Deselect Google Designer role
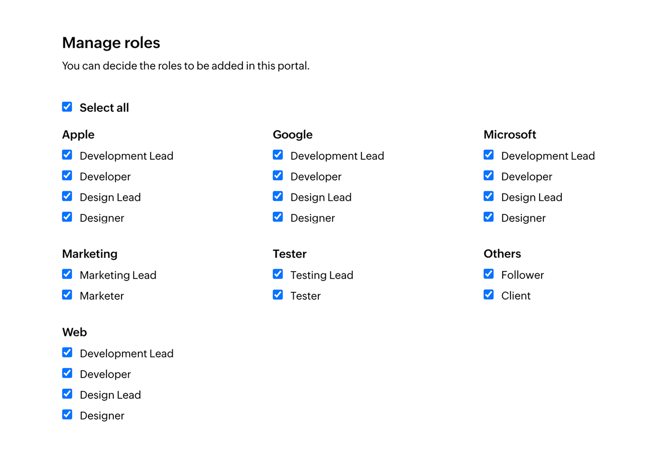The height and width of the screenshot is (455, 661). pos(278,217)
